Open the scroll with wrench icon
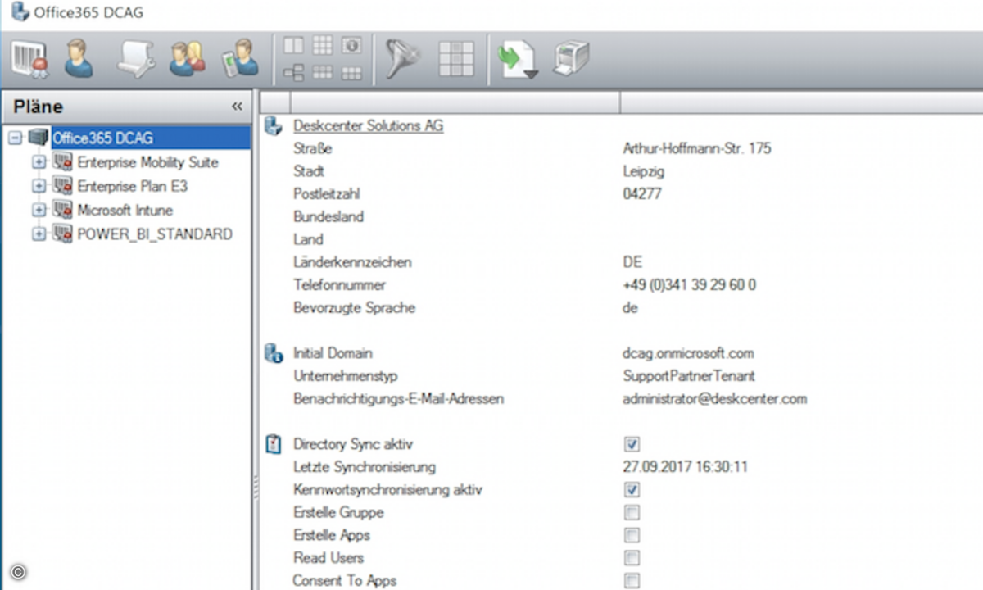The width and height of the screenshot is (983, 590). (x=135, y=59)
